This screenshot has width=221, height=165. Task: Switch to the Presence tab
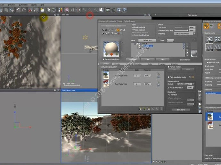[x=161, y=64]
